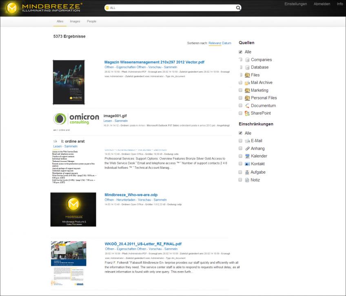346x296 pixels.
Task: Select the Anhang paperclip icon
Action: click(x=248, y=148)
